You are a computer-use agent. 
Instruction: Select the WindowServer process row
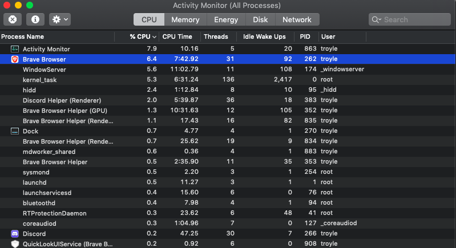coord(228,70)
